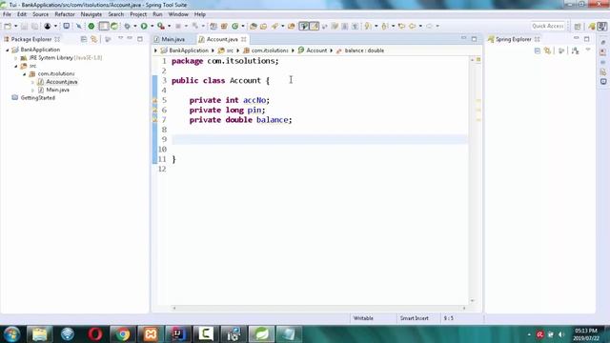Switch to the Spring perspective icon
610x343 pixels.
(x=592, y=26)
